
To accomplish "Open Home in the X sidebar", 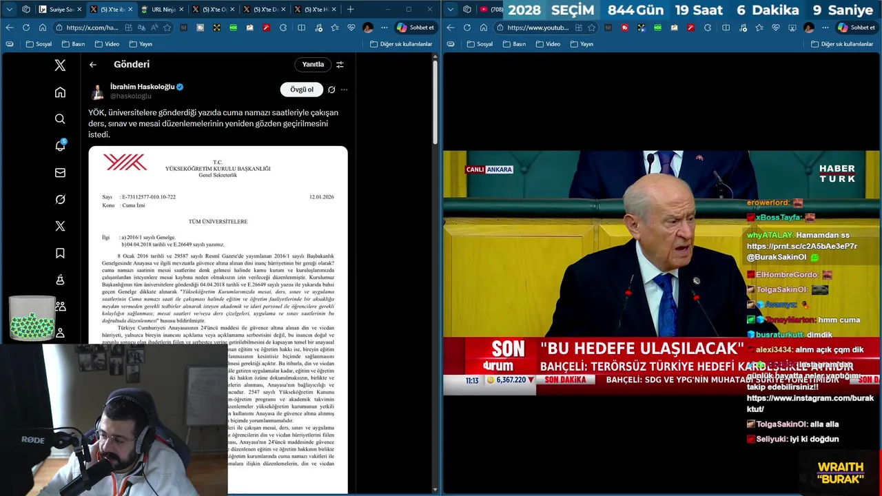I will point(60,92).
